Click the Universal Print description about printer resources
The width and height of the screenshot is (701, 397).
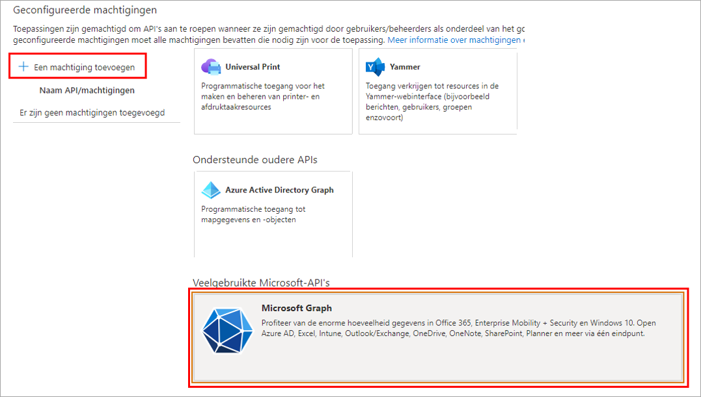point(263,96)
